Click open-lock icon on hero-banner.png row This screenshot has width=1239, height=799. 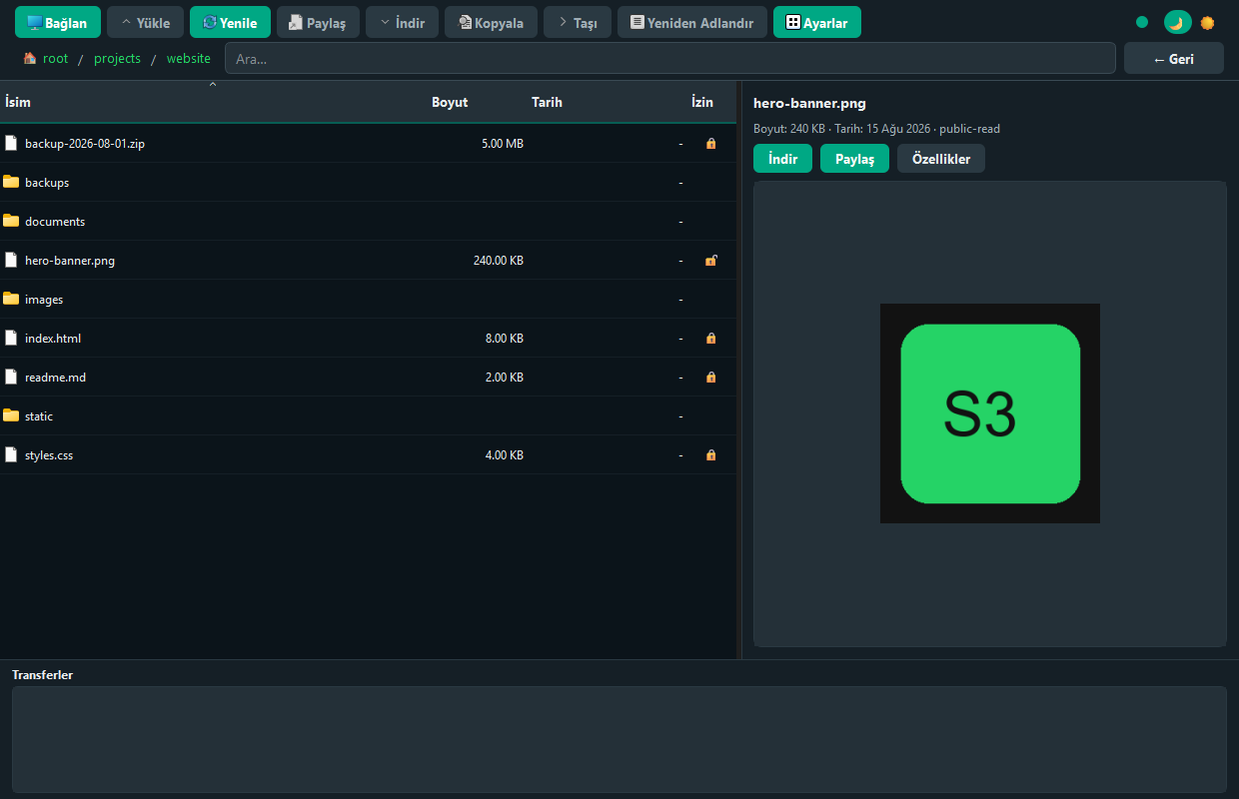pyautogui.click(x=711, y=261)
